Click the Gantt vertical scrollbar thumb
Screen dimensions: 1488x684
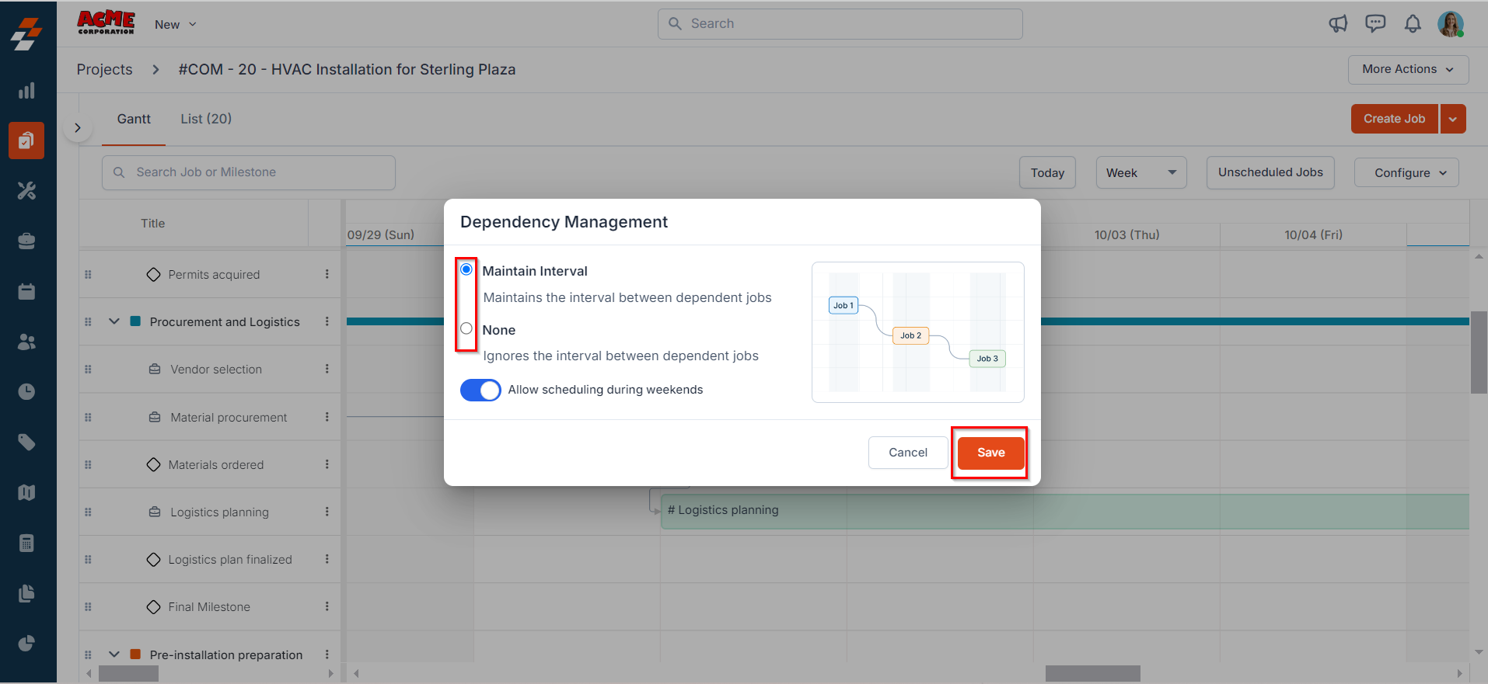[x=1479, y=352]
